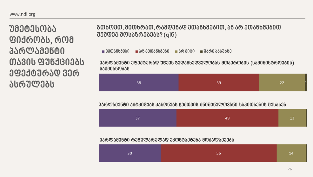
Task: Select the olive bar segment labeled 14
Action: point(291,153)
